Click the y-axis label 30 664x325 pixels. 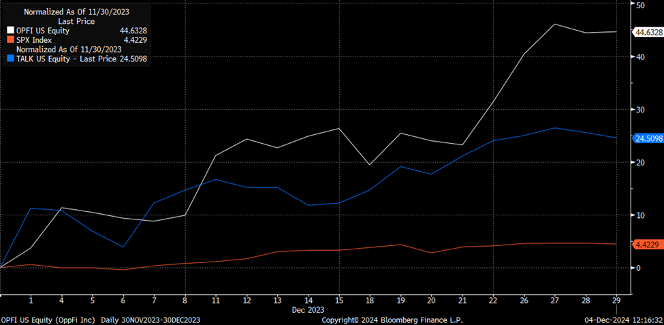coord(640,110)
